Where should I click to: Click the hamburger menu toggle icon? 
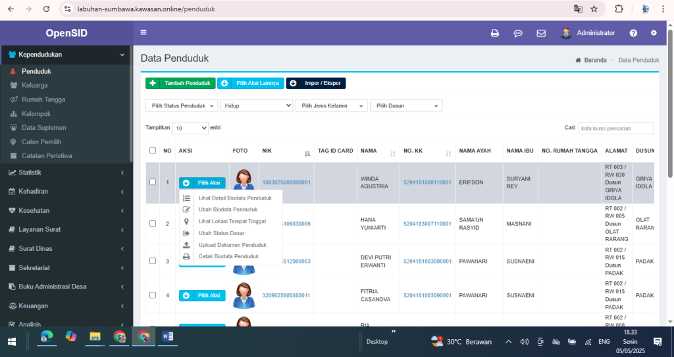click(x=143, y=32)
